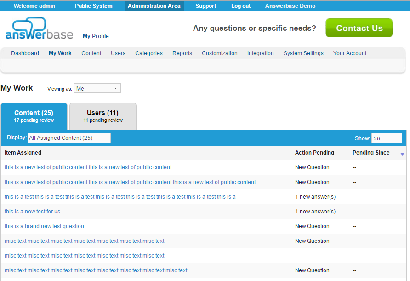410x281 pixels.
Task: Open the Customization menu
Action: pyautogui.click(x=220, y=53)
